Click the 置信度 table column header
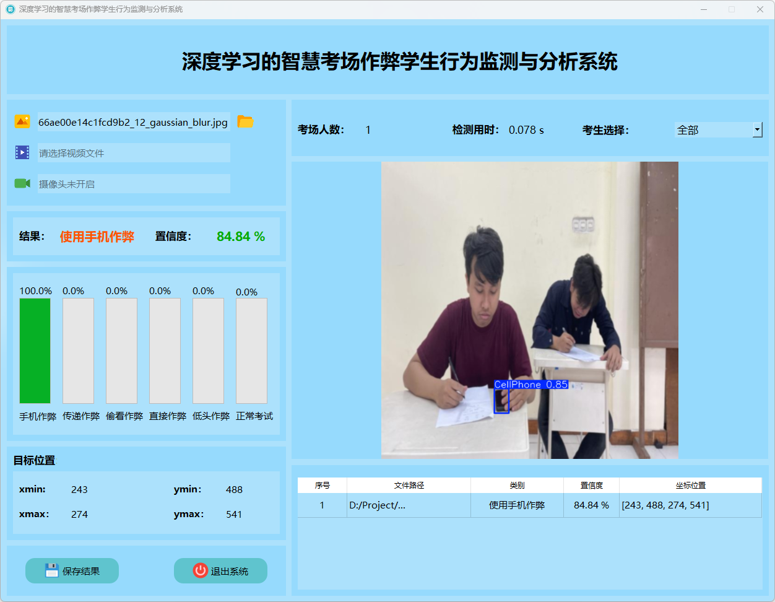Viewport: 775px width, 602px height. 591,486
